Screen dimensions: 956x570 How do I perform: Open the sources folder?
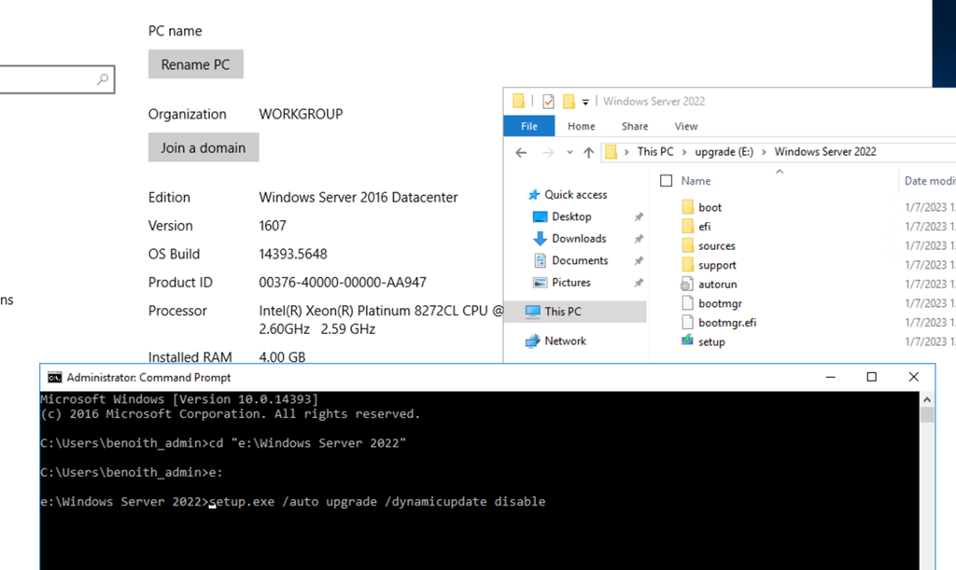[713, 245]
